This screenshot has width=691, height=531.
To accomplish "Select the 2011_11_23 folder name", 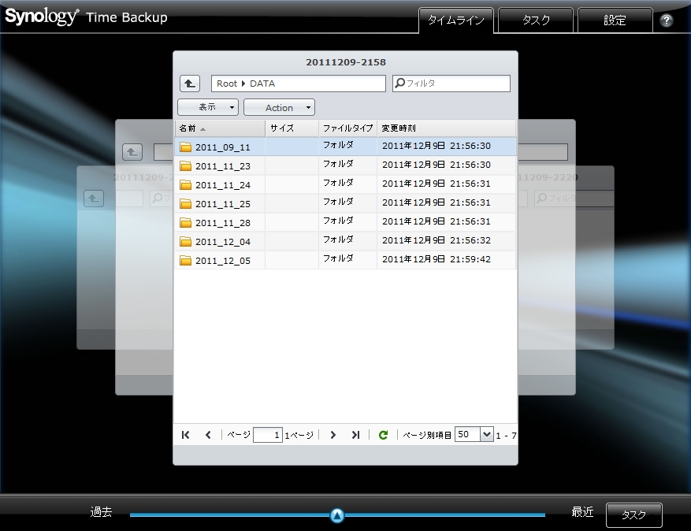I will [x=222, y=166].
